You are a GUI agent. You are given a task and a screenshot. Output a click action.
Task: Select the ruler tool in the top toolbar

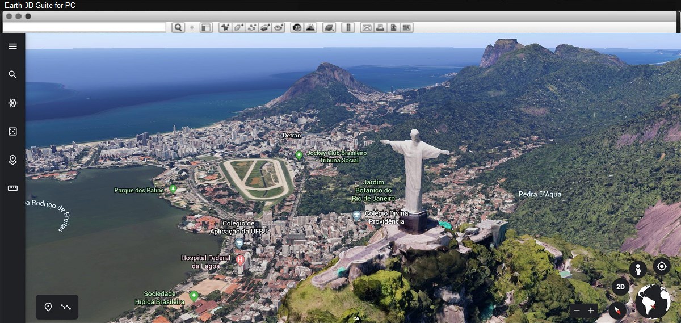[x=348, y=27]
